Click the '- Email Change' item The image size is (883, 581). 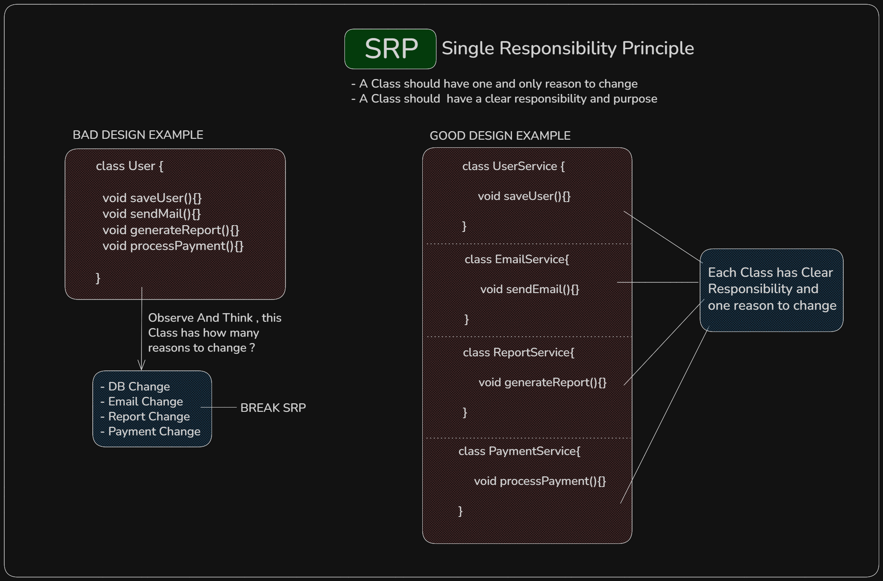pos(141,402)
